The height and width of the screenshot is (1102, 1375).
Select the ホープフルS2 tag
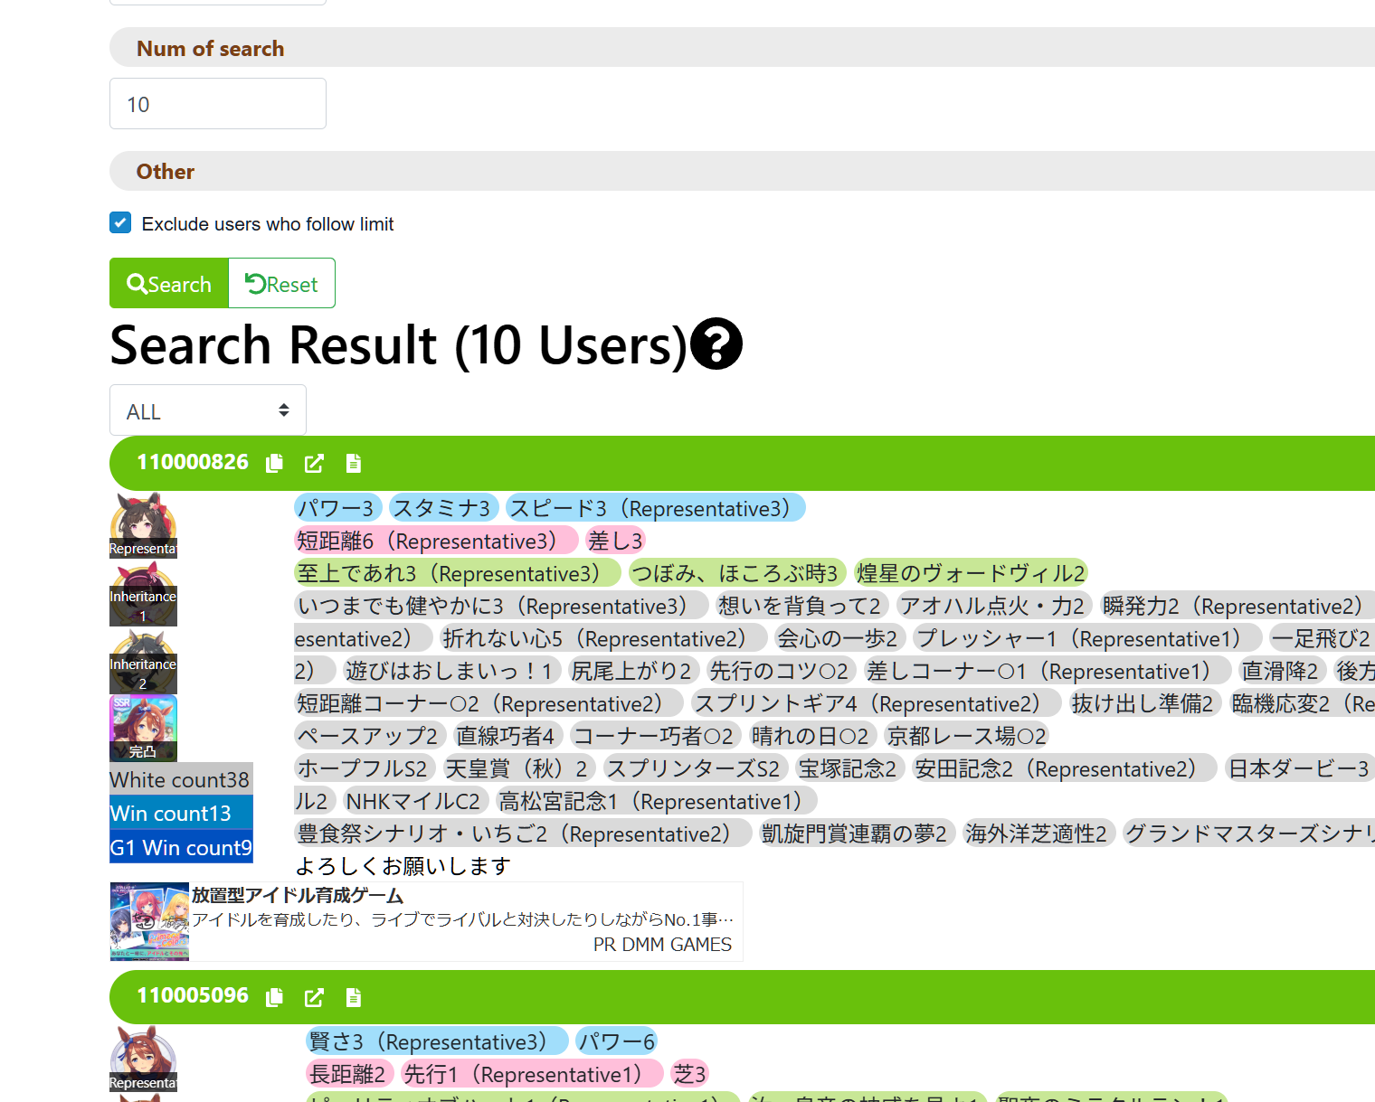(364, 768)
